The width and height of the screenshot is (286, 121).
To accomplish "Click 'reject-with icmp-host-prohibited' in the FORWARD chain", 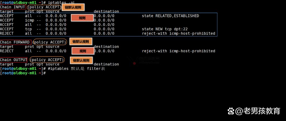I will coord(179,51).
